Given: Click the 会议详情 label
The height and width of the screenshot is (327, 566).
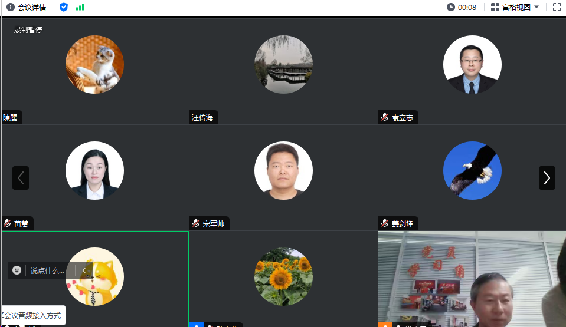Looking at the screenshot, I should [32, 8].
